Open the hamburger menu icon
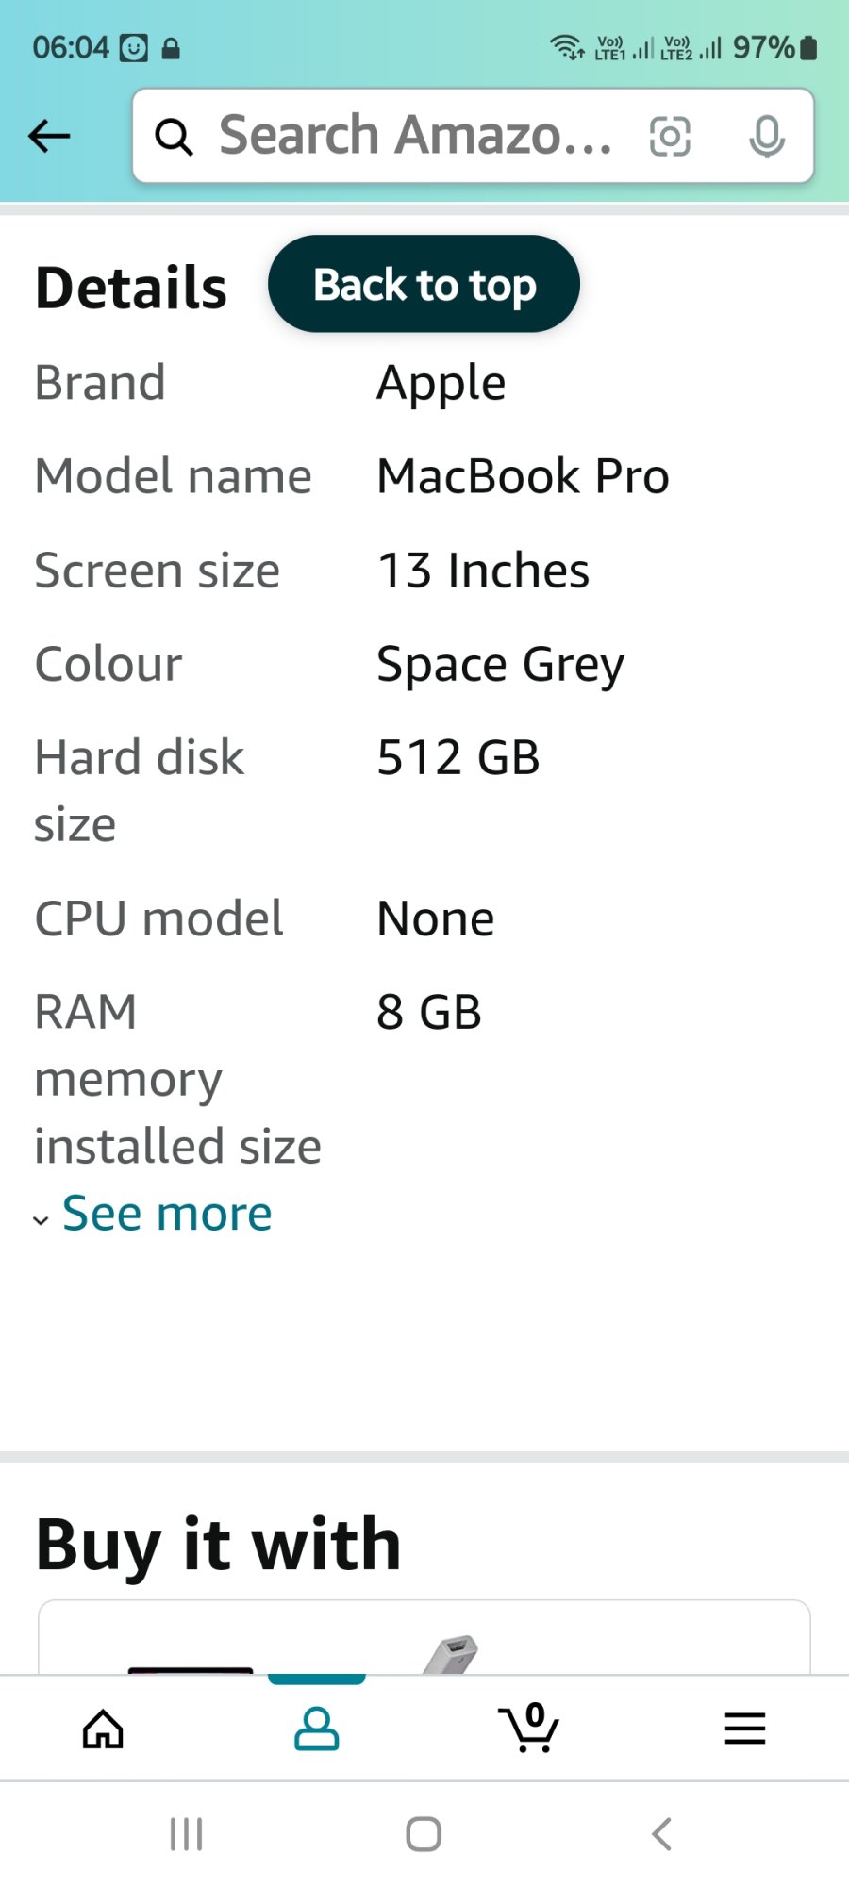The width and height of the screenshot is (849, 1886). click(x=744, y=1729)
